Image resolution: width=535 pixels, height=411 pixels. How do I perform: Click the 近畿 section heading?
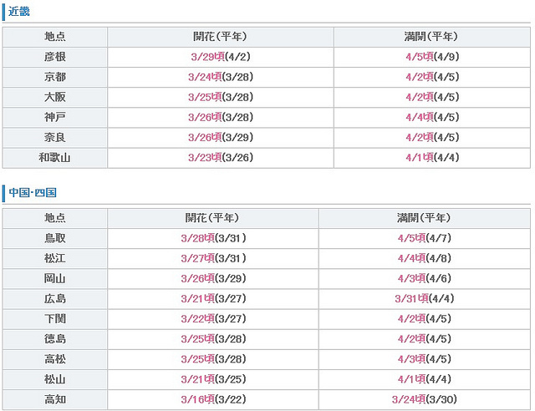19,12
